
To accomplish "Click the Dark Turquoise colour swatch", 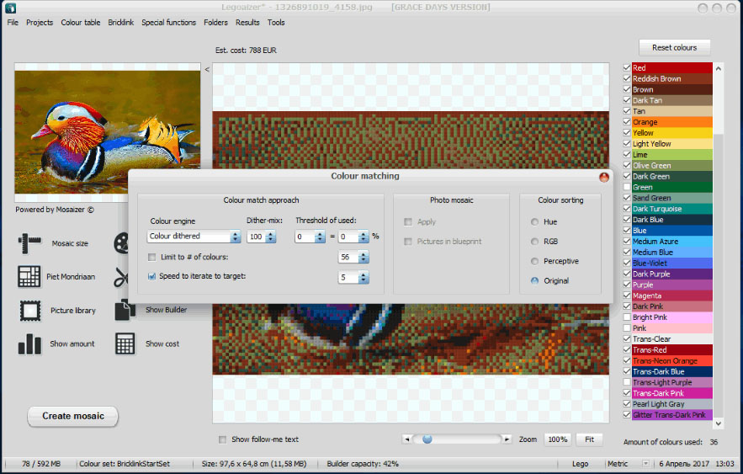I will (x=672, y=209).
